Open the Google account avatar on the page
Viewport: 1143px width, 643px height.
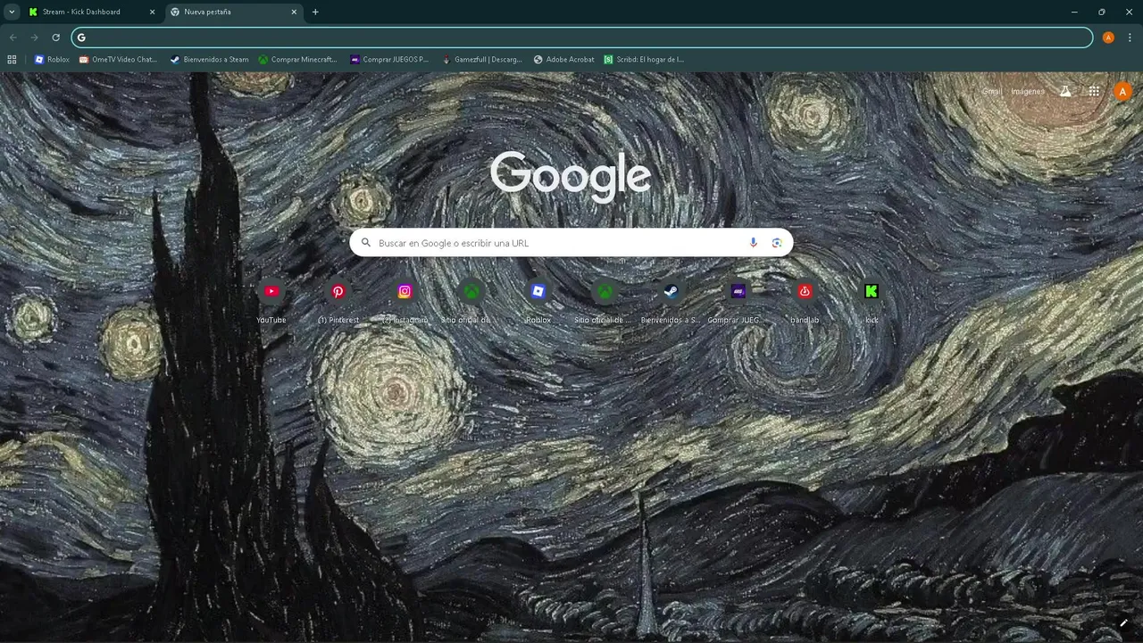tap(1123, 91)
